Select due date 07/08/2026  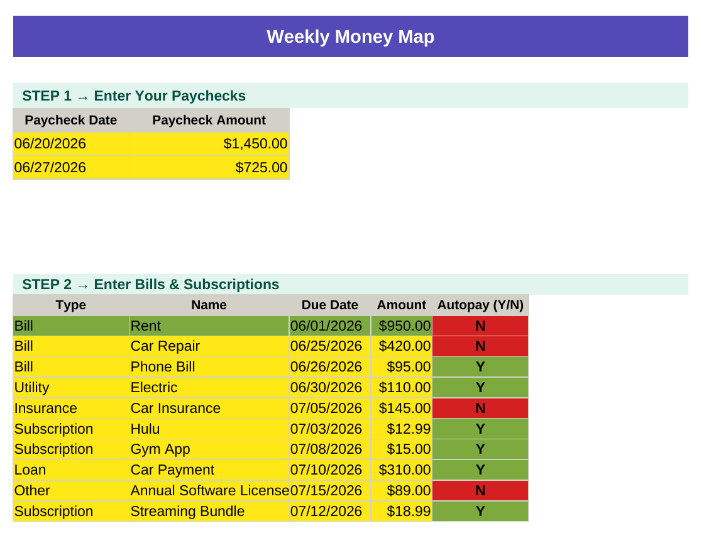pos(330,449)
